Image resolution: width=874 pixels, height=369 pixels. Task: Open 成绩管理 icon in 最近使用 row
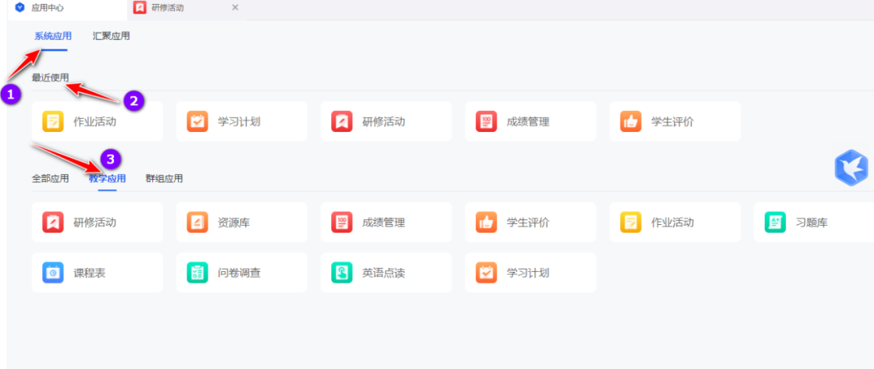pos(486,121)
